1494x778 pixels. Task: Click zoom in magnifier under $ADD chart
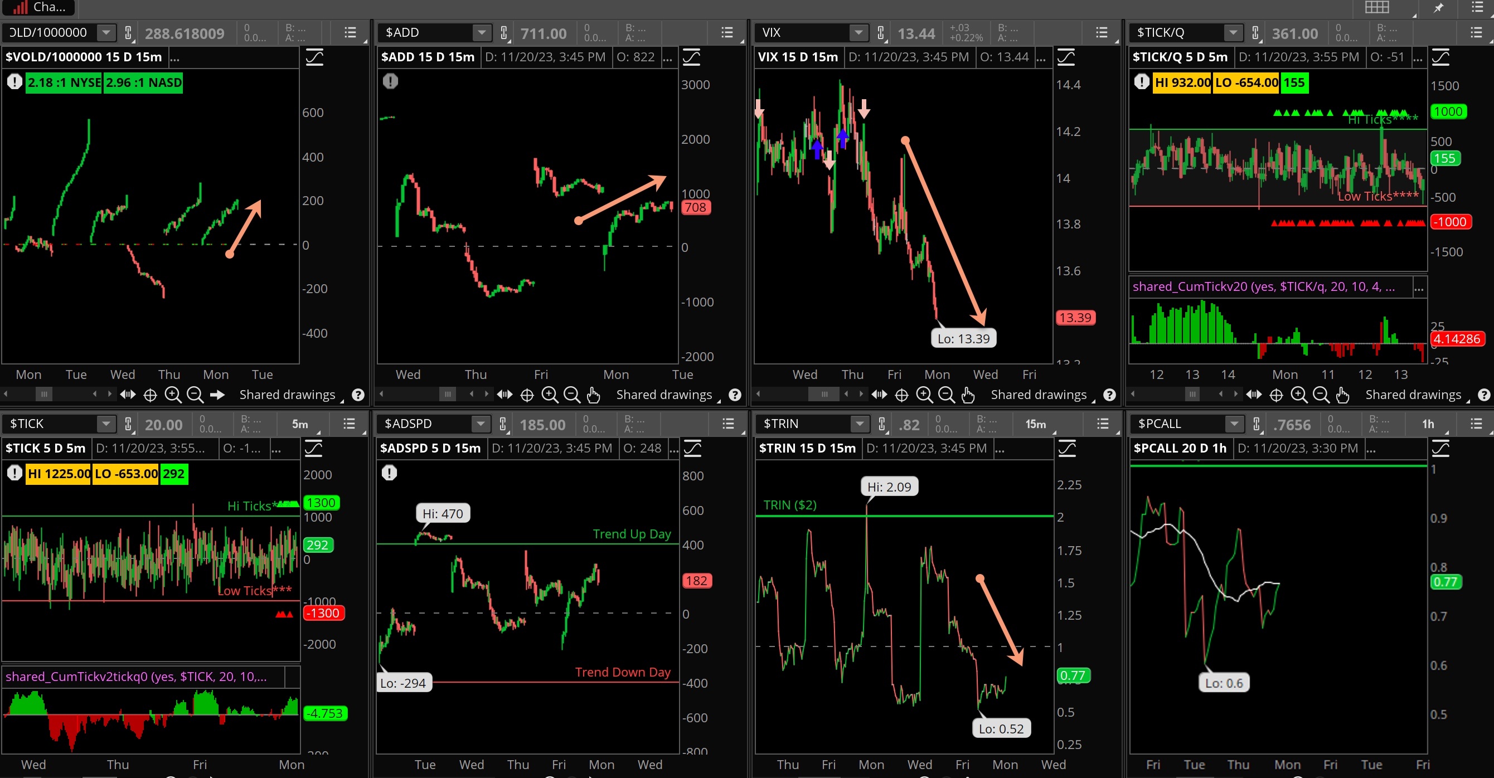pyautogui.click(x=549, y=395)
